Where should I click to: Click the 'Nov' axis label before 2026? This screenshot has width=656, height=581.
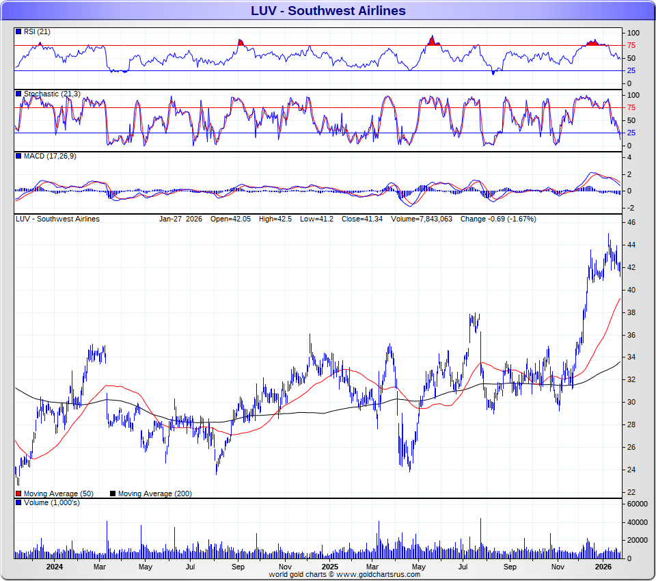(x=558, y=567)
